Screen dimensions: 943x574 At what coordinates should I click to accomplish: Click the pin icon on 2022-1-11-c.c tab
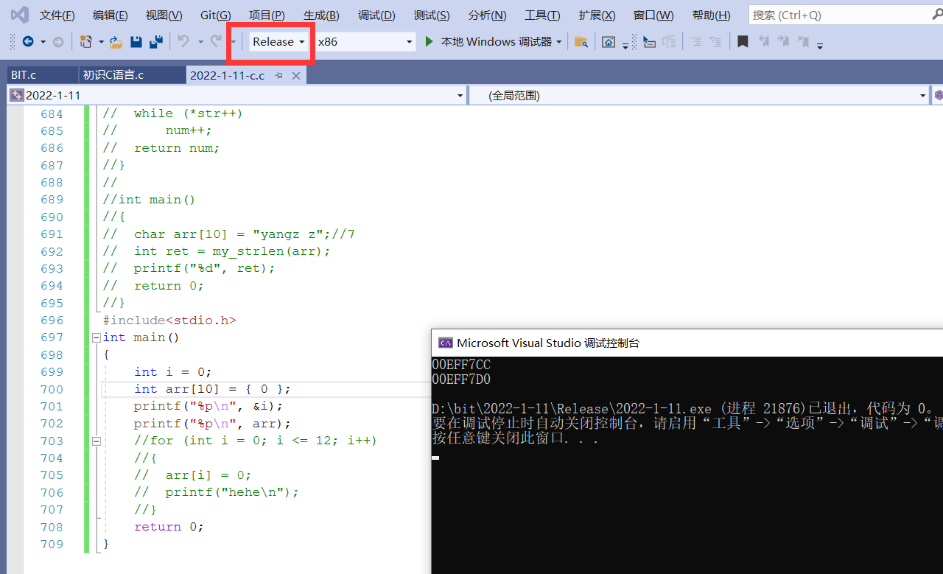[x=279, y=76]
